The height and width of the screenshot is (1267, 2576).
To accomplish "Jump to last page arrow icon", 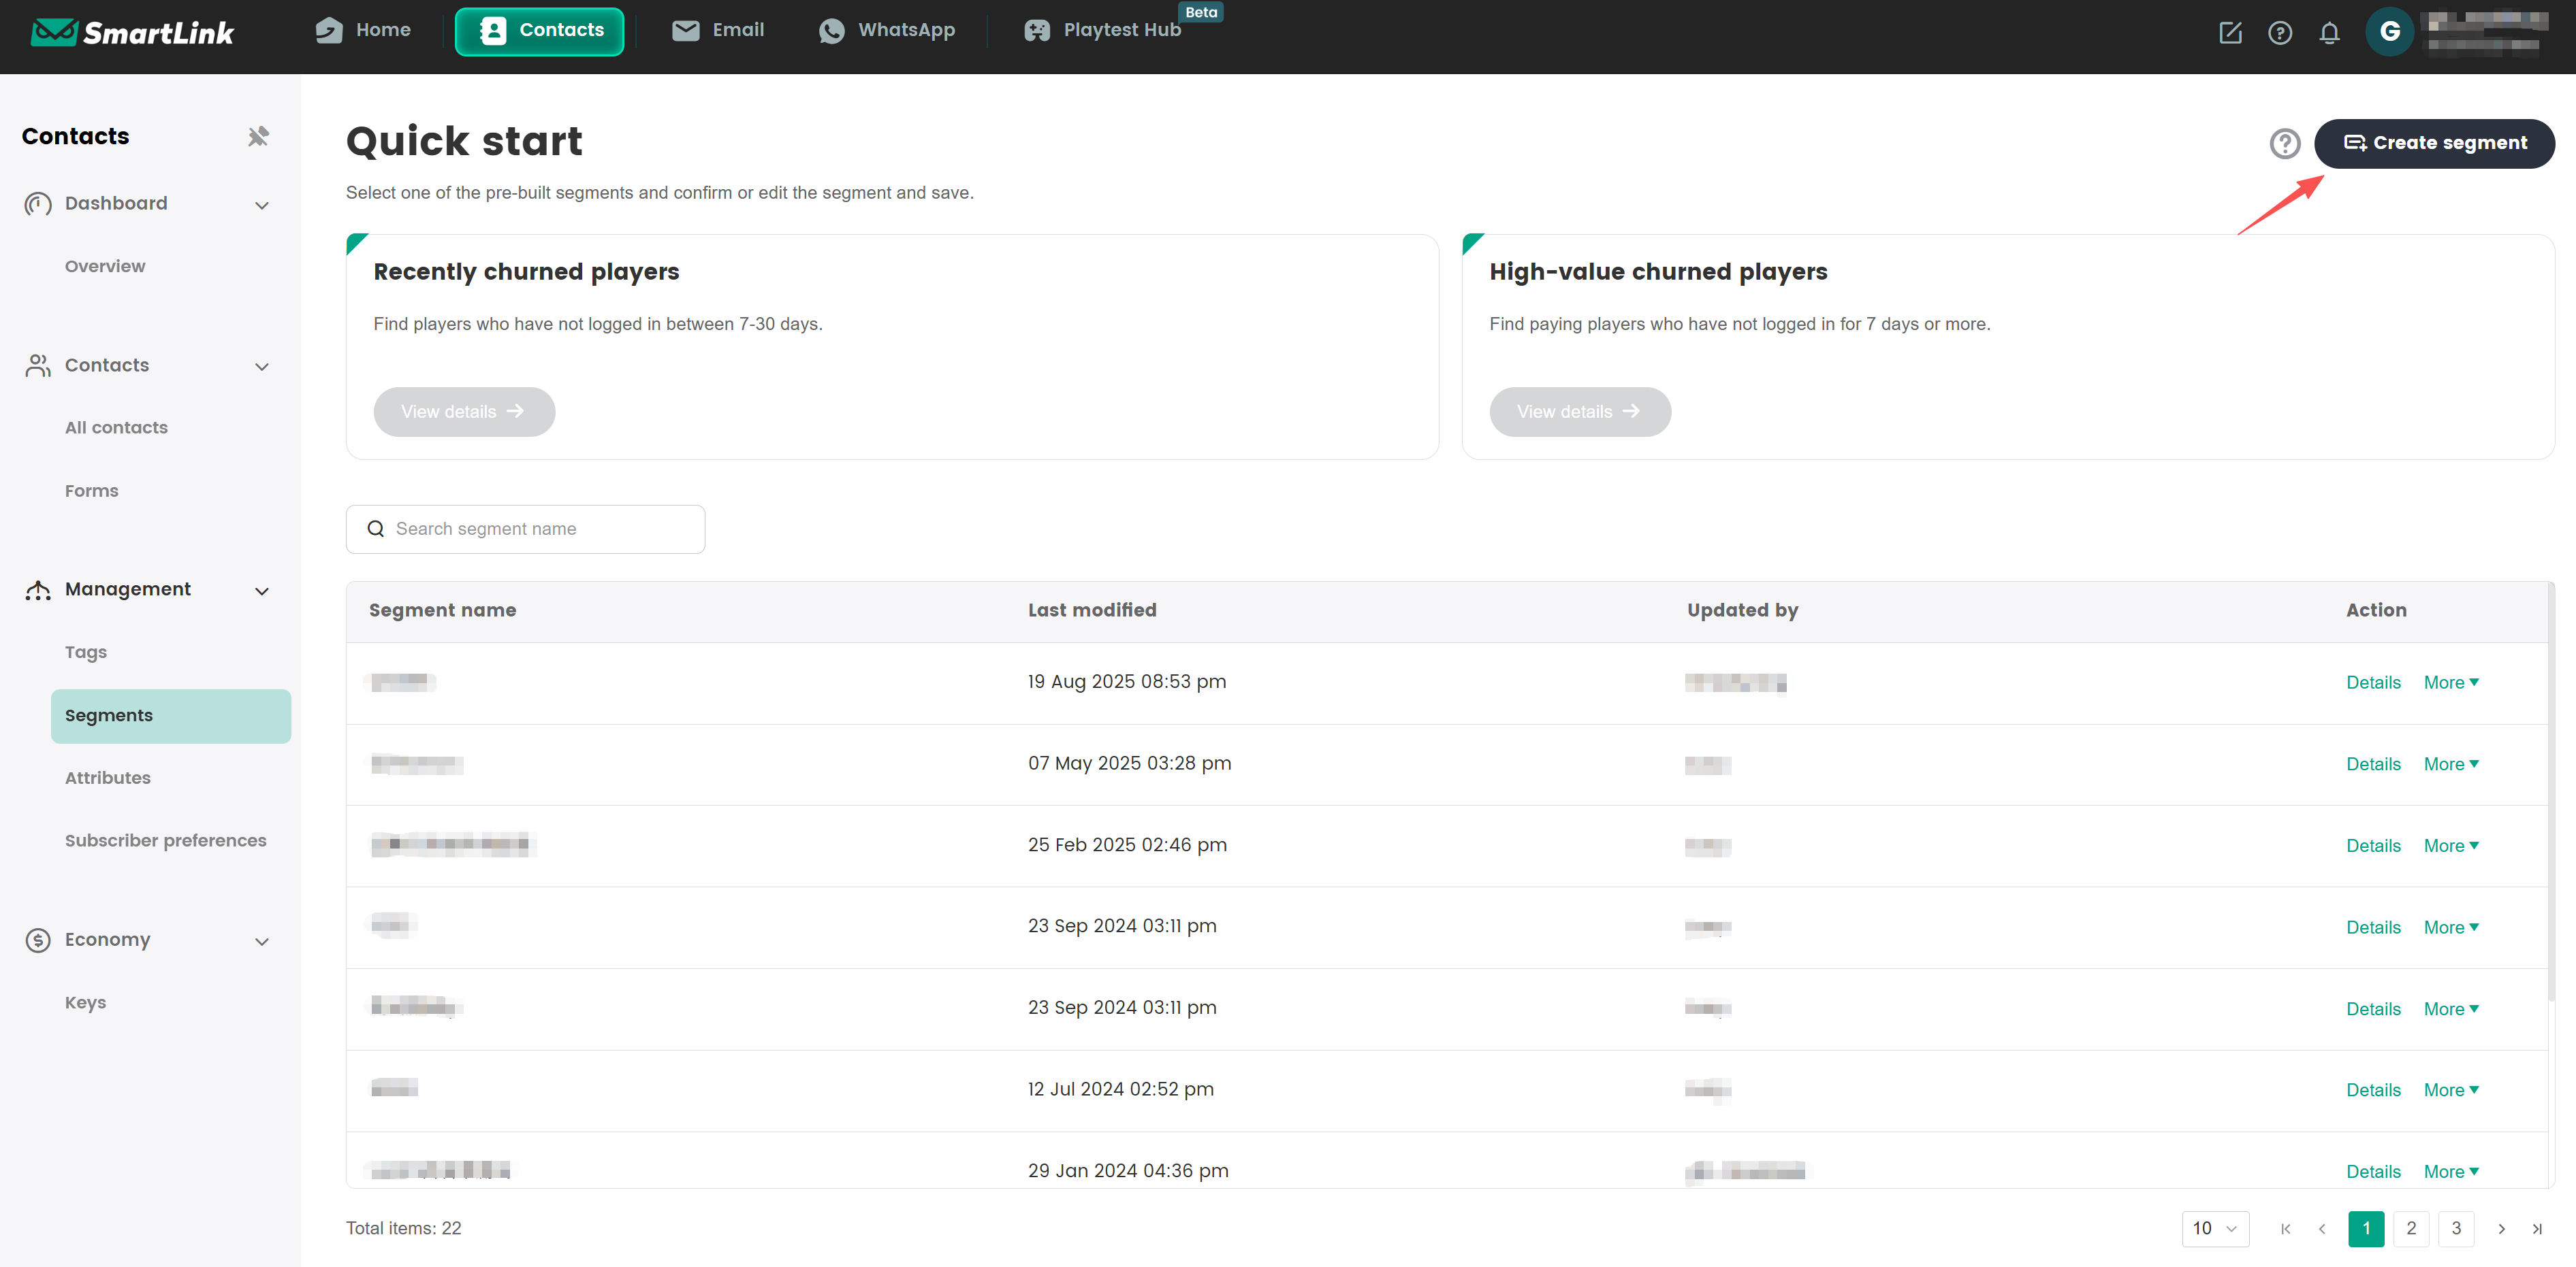I will pos(2536,1228).
